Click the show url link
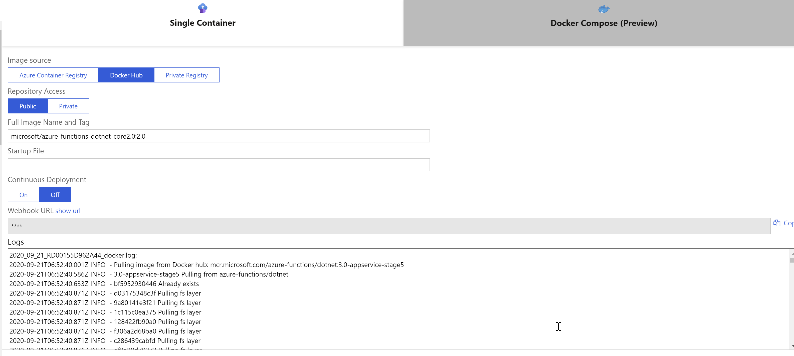The width and height of the screenshot is (794, 356). click(x=68, y=210)
